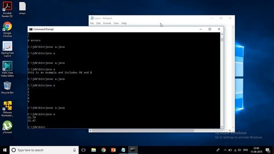
Task: Click the Command Prompt scrollbar up arrow
Action: [x=222, y=34]
